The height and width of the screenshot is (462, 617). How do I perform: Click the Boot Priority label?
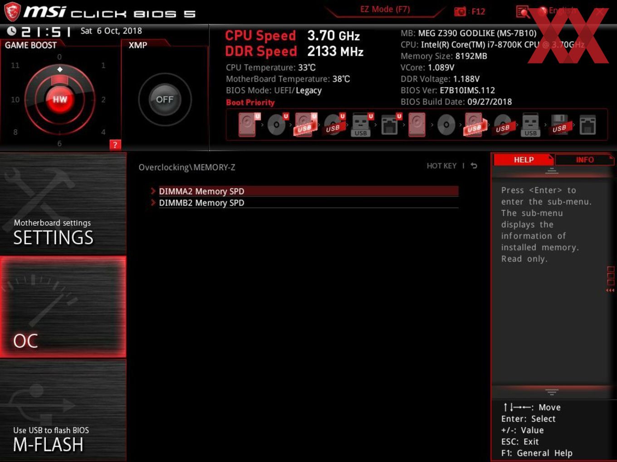(x=250, y=102)
